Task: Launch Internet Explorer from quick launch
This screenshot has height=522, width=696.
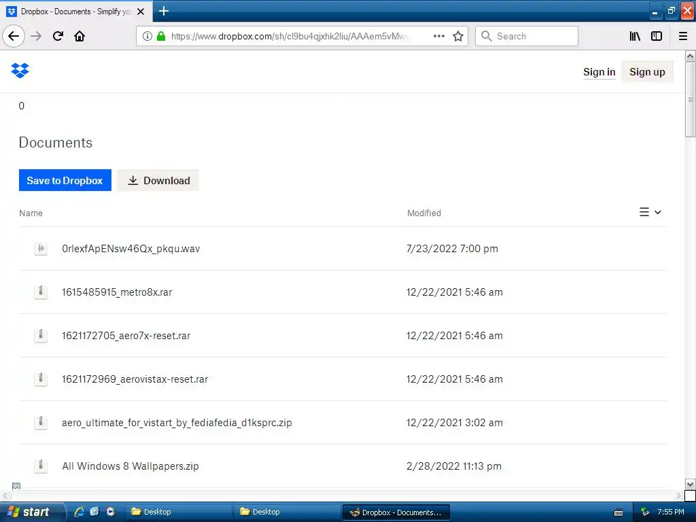Action: click(x=80, y=512)
